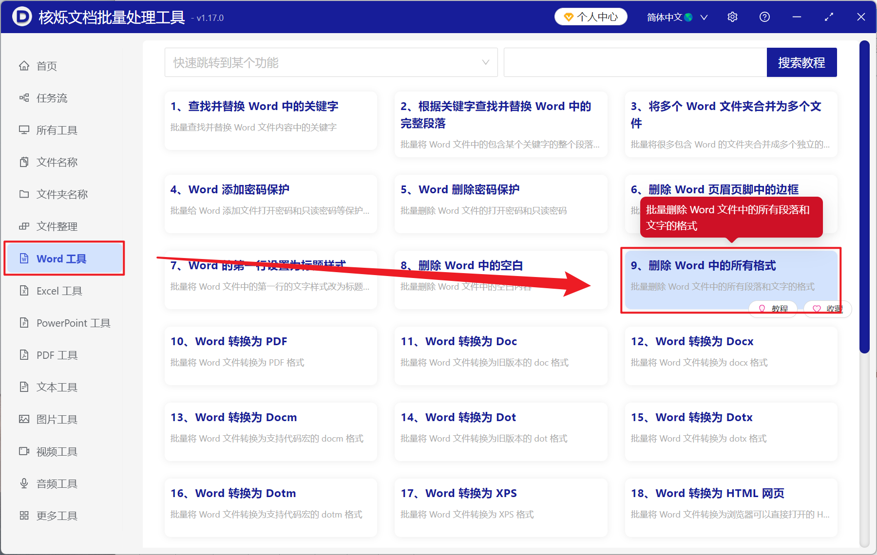The width and height of the screenshot is (877, 555).
Task: Favorite card 9 via 收藏 button
Action: tap(828, 309)
